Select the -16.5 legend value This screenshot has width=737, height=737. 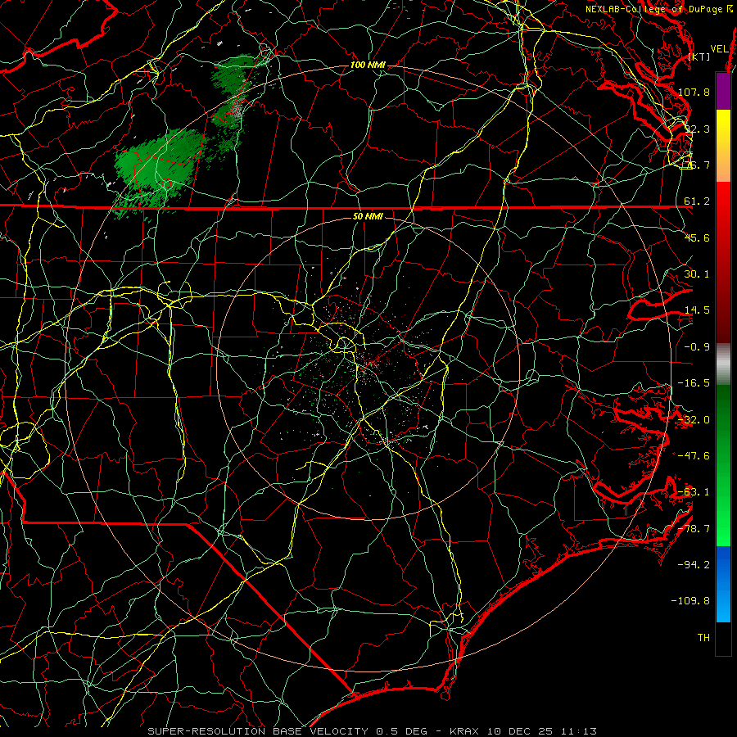tap(694, 383)
